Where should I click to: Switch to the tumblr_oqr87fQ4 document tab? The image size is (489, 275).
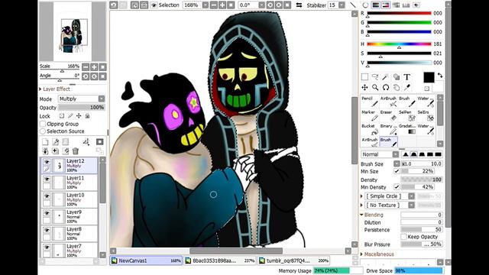[294, 260]
